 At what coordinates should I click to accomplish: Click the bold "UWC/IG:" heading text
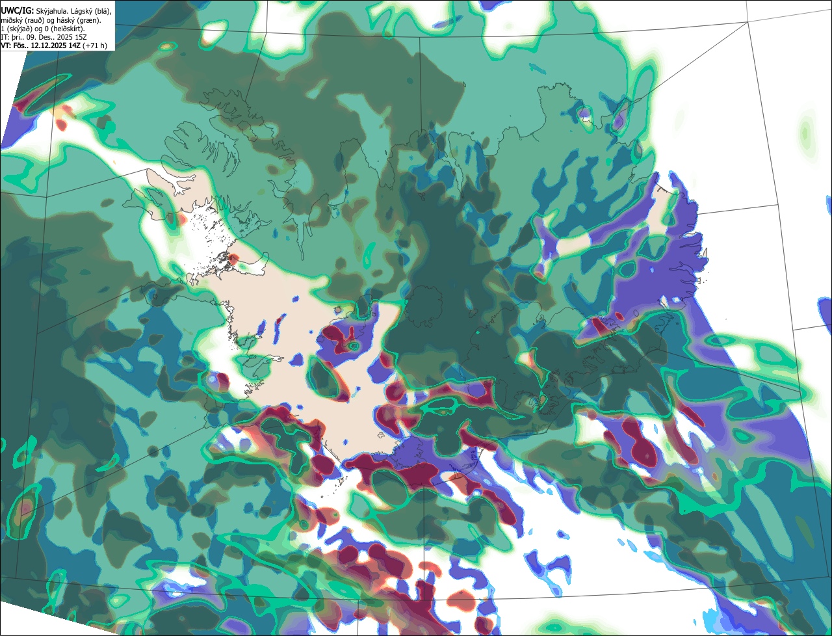tap(18, 11)
